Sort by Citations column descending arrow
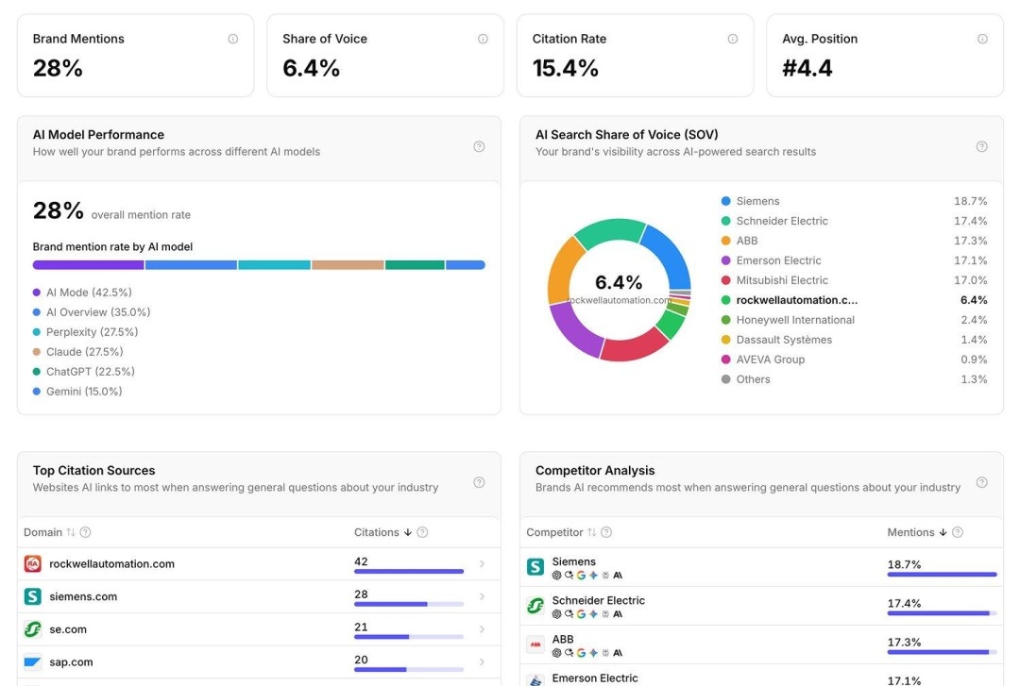 tap(408, 532)
